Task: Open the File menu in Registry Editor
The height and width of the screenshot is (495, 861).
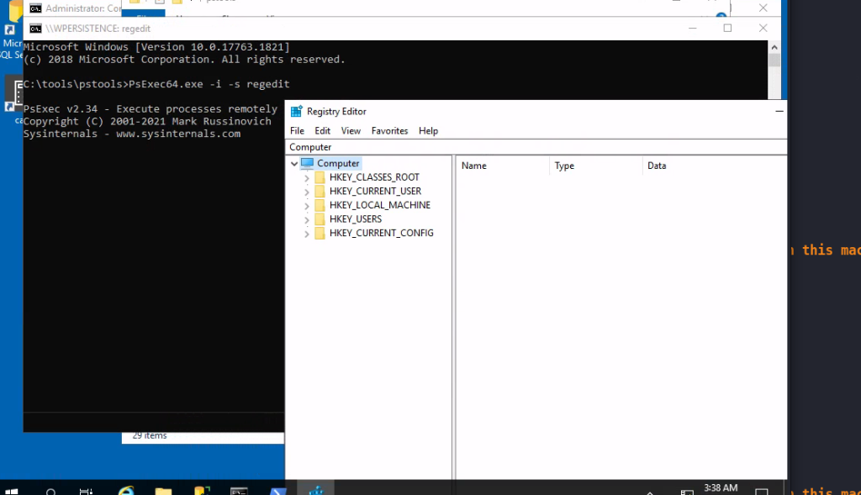Action: pyautogui.click(x=297, y=130)
